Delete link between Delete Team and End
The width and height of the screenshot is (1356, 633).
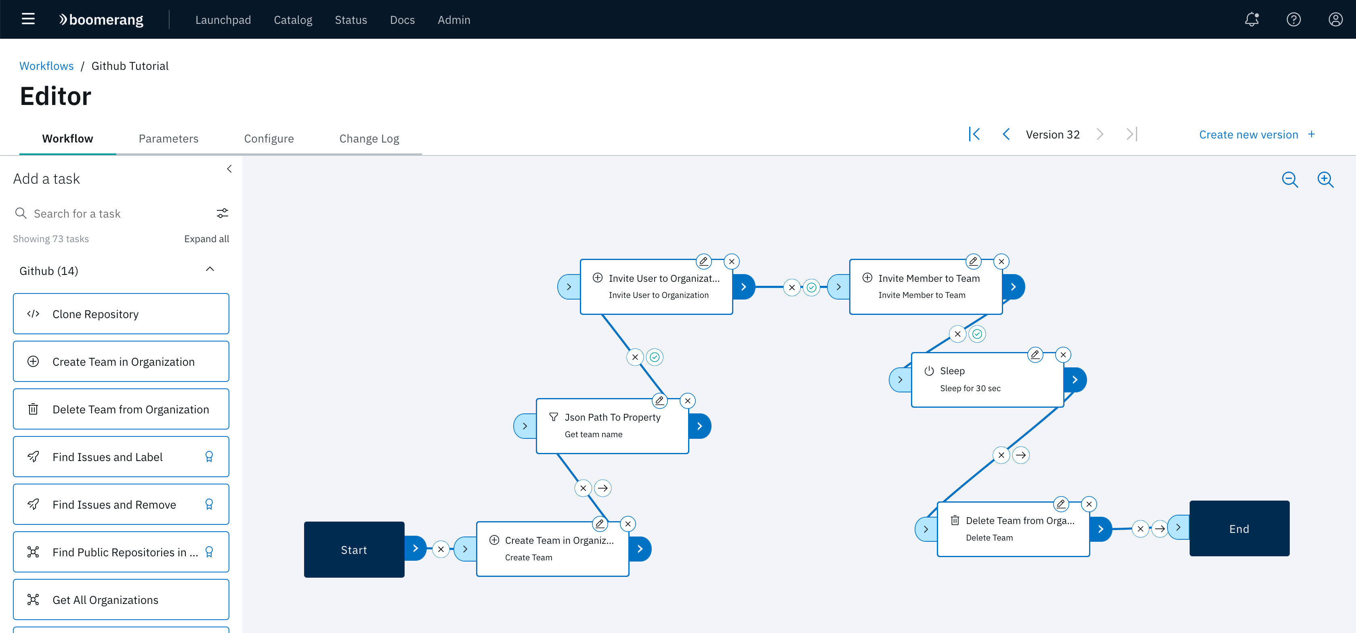point(1140,528)
